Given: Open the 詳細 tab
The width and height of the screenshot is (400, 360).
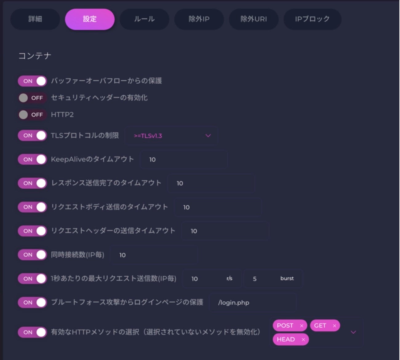Looking at the screenshot, I should pyautogui.click(x=35, y=19).
